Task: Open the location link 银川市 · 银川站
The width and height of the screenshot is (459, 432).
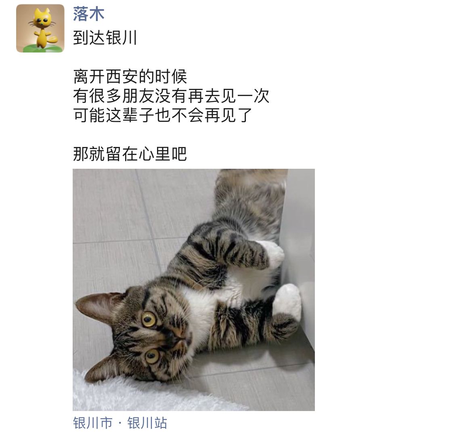Action: [x=120, y=423]
